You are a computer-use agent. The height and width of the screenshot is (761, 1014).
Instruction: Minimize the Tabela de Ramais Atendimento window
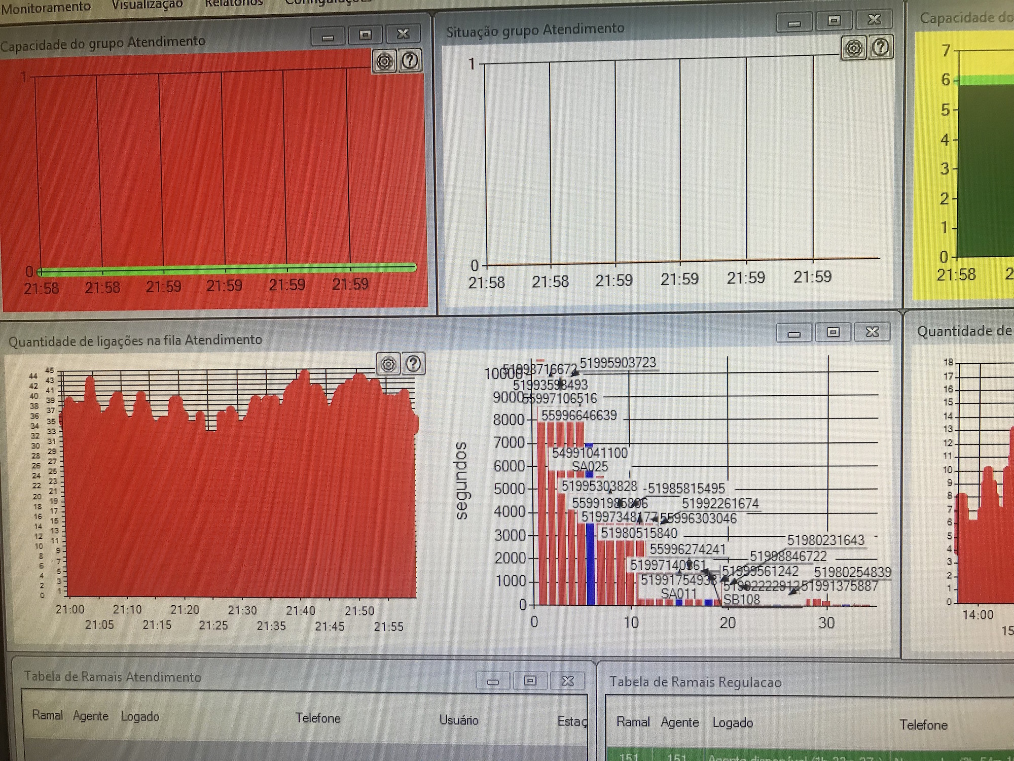pyautogui.click(x=493, y=681)
